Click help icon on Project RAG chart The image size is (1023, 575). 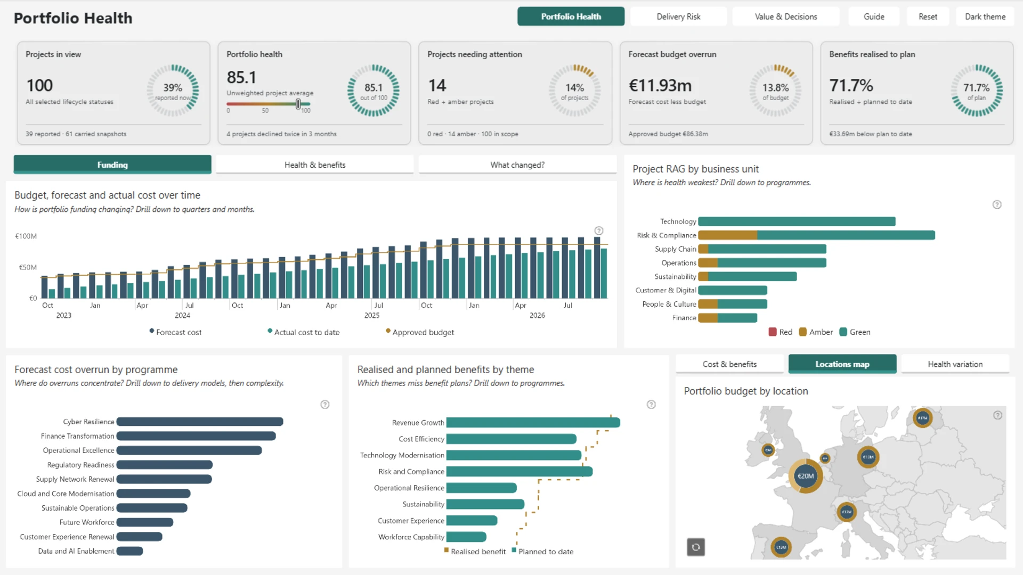coord(997,204)
